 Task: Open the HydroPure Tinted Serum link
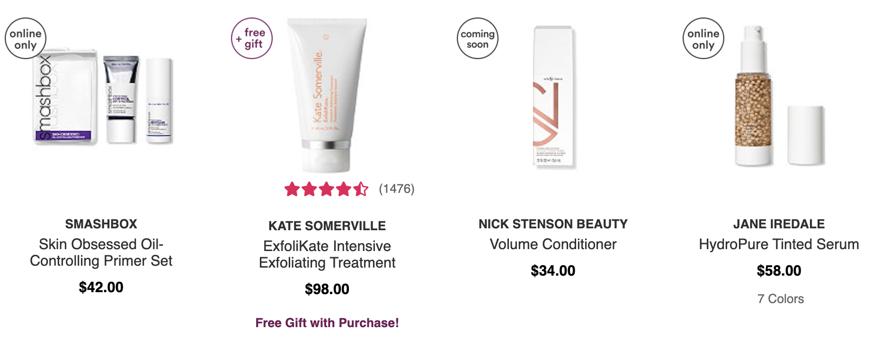(x=779, y=244)
